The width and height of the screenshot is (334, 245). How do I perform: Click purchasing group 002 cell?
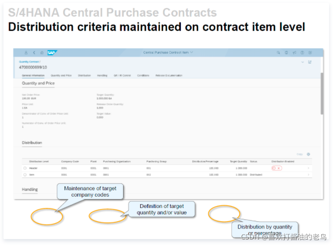tap(148, 175)
